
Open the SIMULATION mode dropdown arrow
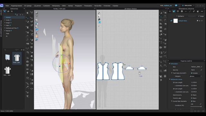(x=194, y=5)
